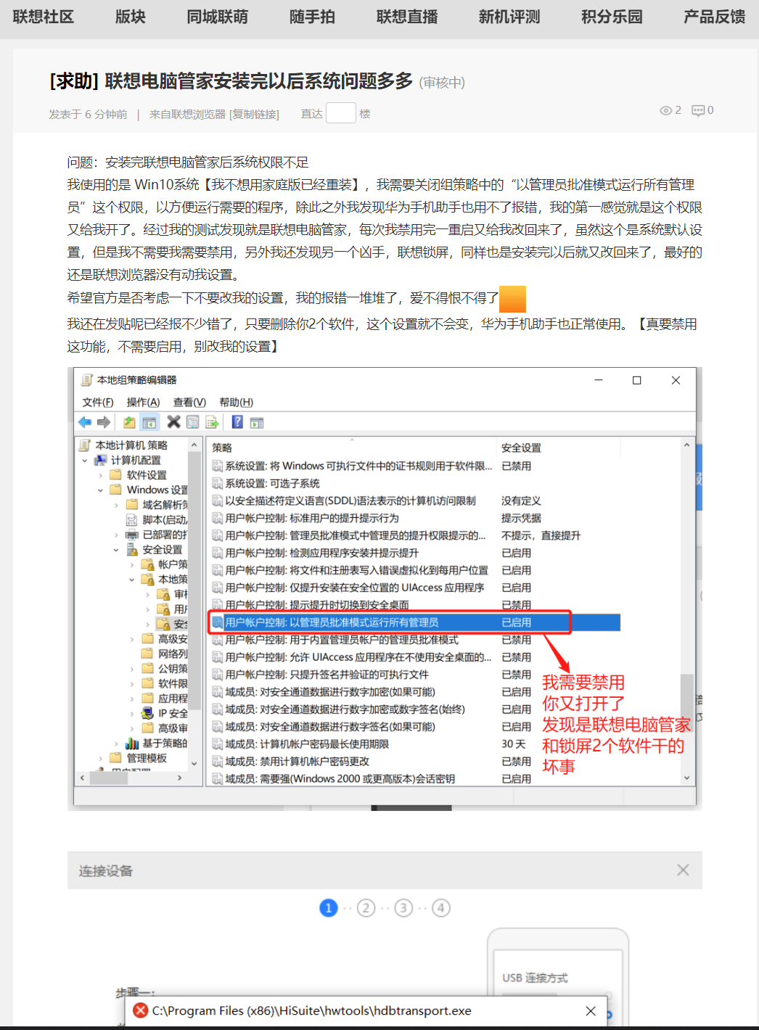Click the folder icon beside 帐户策 node
The width and height of the screenshot is (759, 1030).
(x=148, y=564)
